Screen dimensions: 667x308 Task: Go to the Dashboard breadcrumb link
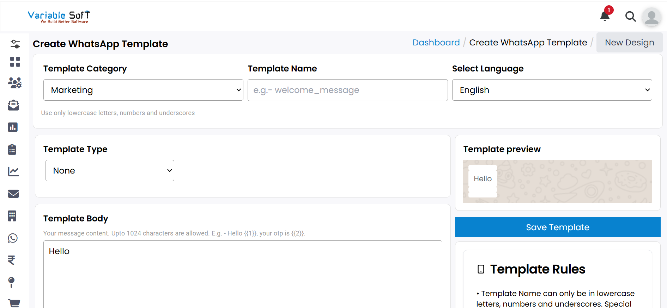[x=436, y=43]
